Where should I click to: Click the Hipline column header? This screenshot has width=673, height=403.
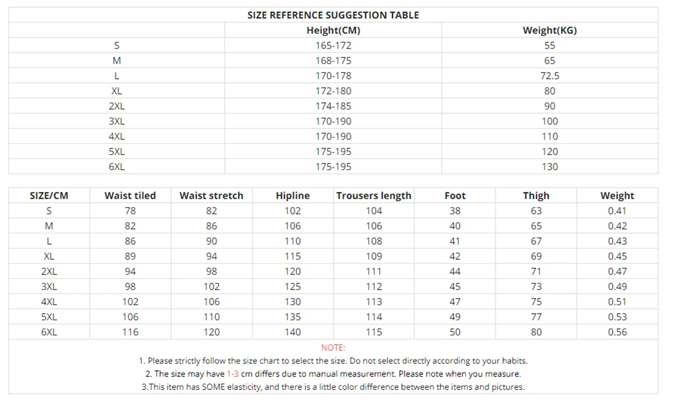tap(293, 196)
